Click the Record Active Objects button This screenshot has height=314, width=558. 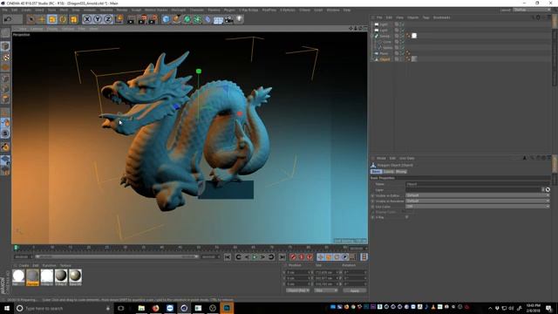click(x=293, y=257)
